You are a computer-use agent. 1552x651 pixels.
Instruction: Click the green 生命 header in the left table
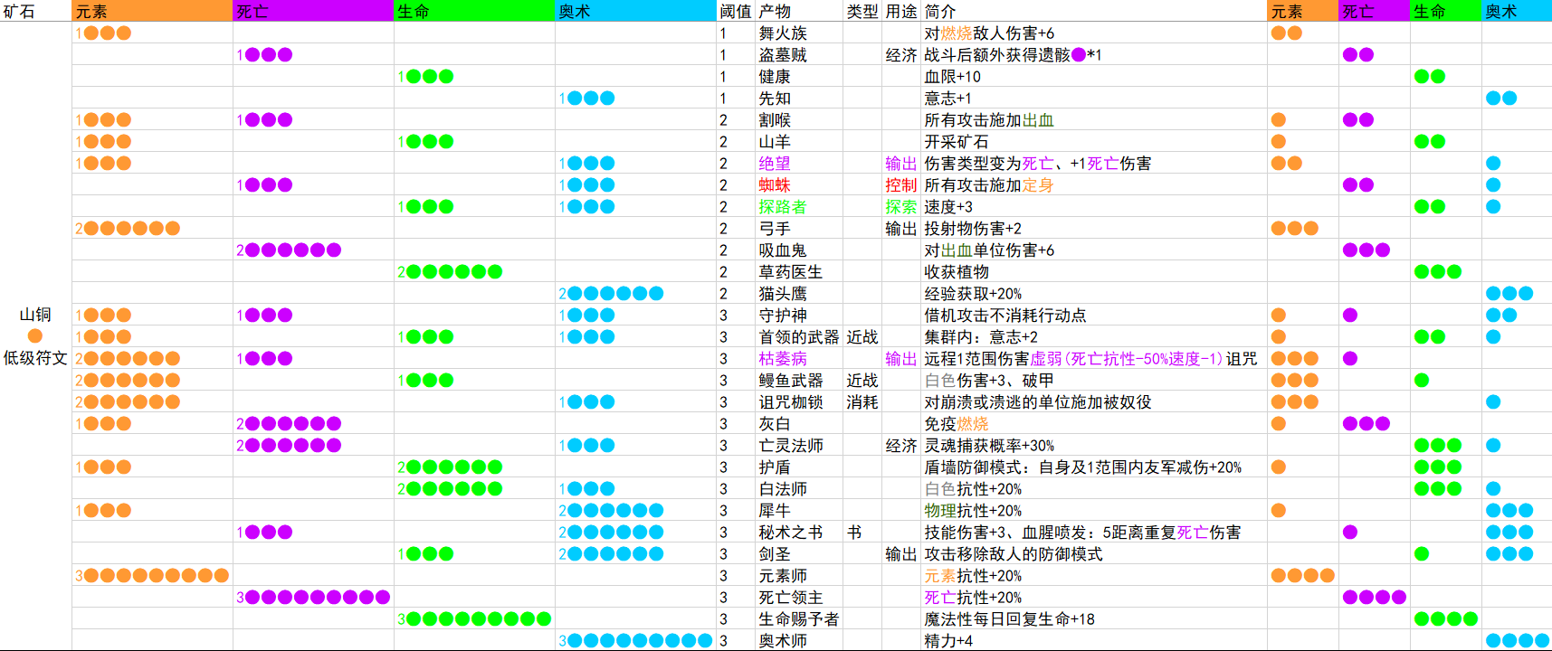(x=474, y=11)
